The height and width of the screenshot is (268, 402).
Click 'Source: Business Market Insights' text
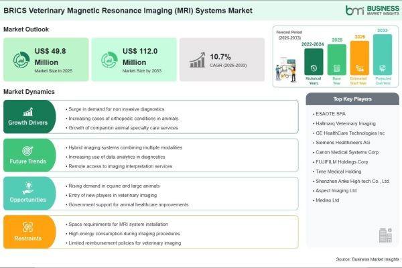pos(367,259)
